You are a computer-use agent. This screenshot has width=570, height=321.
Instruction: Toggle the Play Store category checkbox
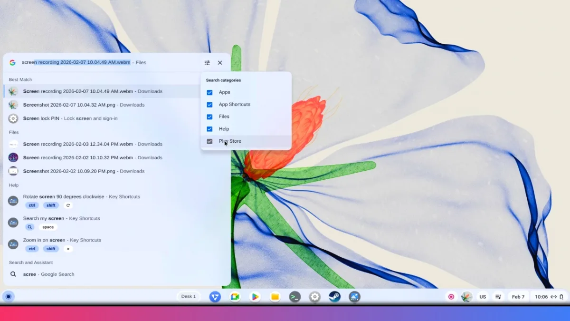click(209, 141)
